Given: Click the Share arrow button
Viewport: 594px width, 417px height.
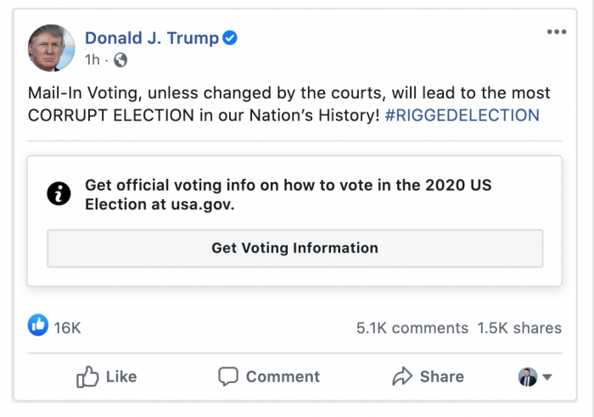Looking at the screenshot, I should 428,377.
